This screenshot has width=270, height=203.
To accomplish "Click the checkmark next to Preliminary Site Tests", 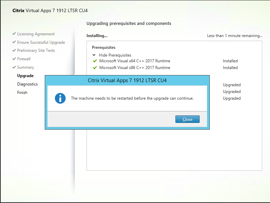I will click(14, 50).
